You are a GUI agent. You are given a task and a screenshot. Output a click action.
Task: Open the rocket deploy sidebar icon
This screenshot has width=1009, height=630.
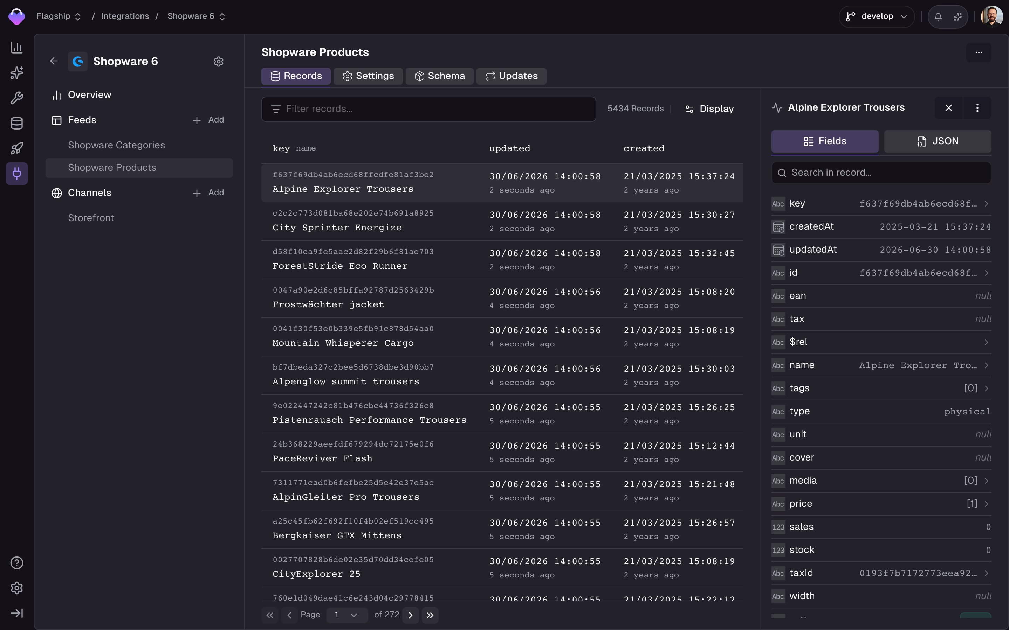[17, 148]
